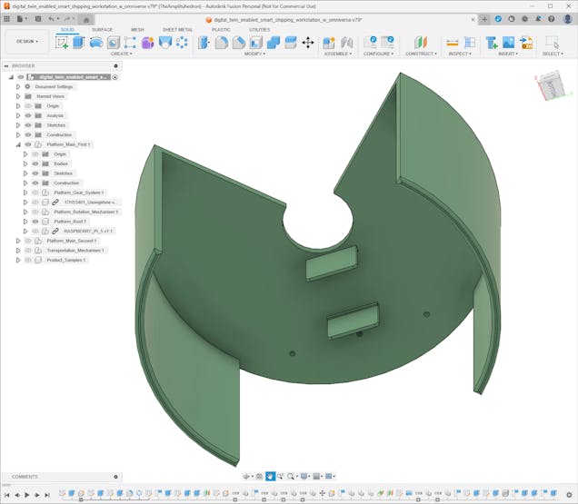Select the Create Sketch tool
Viewport: 578px width, 504px height.
click(62, 43)
